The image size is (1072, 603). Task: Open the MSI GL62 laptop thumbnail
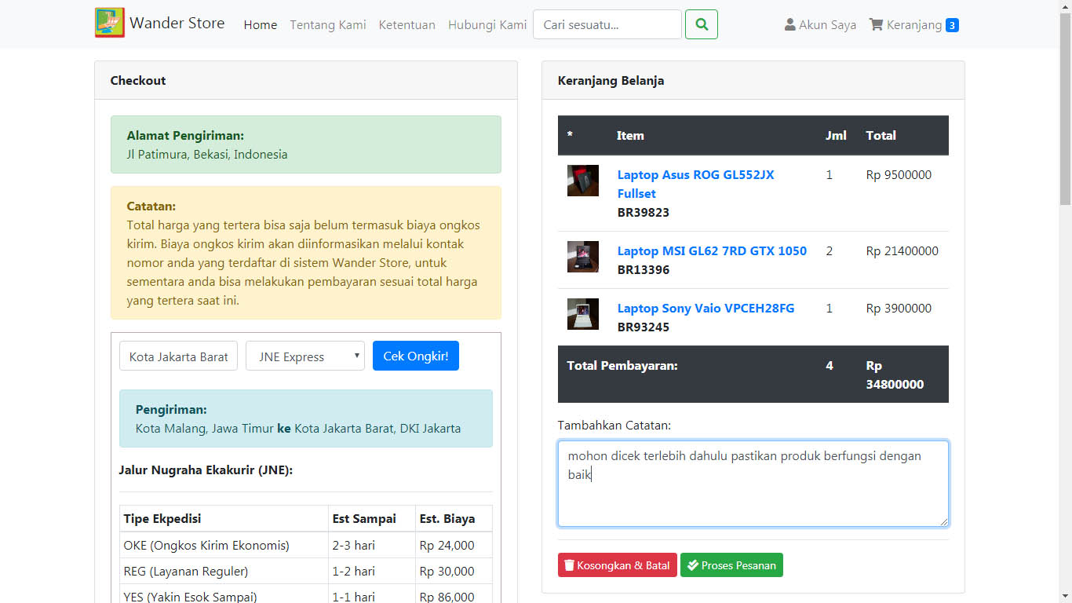[x=583, y=257]
